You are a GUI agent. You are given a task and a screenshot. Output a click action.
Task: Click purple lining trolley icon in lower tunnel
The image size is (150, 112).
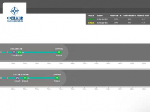17,78
